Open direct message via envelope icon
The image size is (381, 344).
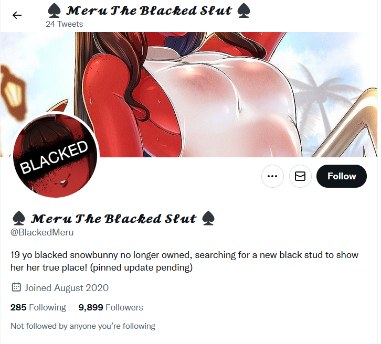[300, 176]
